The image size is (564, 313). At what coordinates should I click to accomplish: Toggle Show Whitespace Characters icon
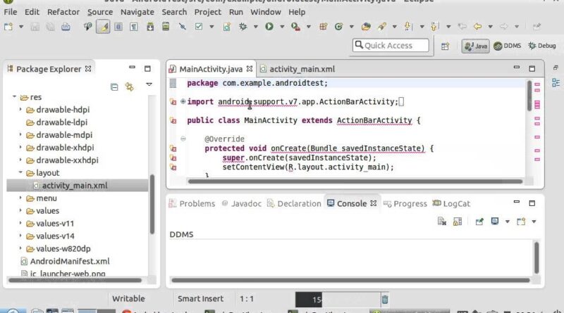[x=134, y=27]
